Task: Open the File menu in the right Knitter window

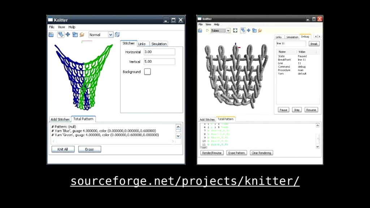Action: (201, 24)
